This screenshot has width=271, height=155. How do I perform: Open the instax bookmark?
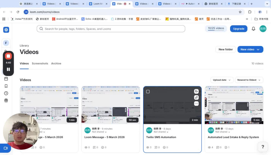tap(22, 19)
